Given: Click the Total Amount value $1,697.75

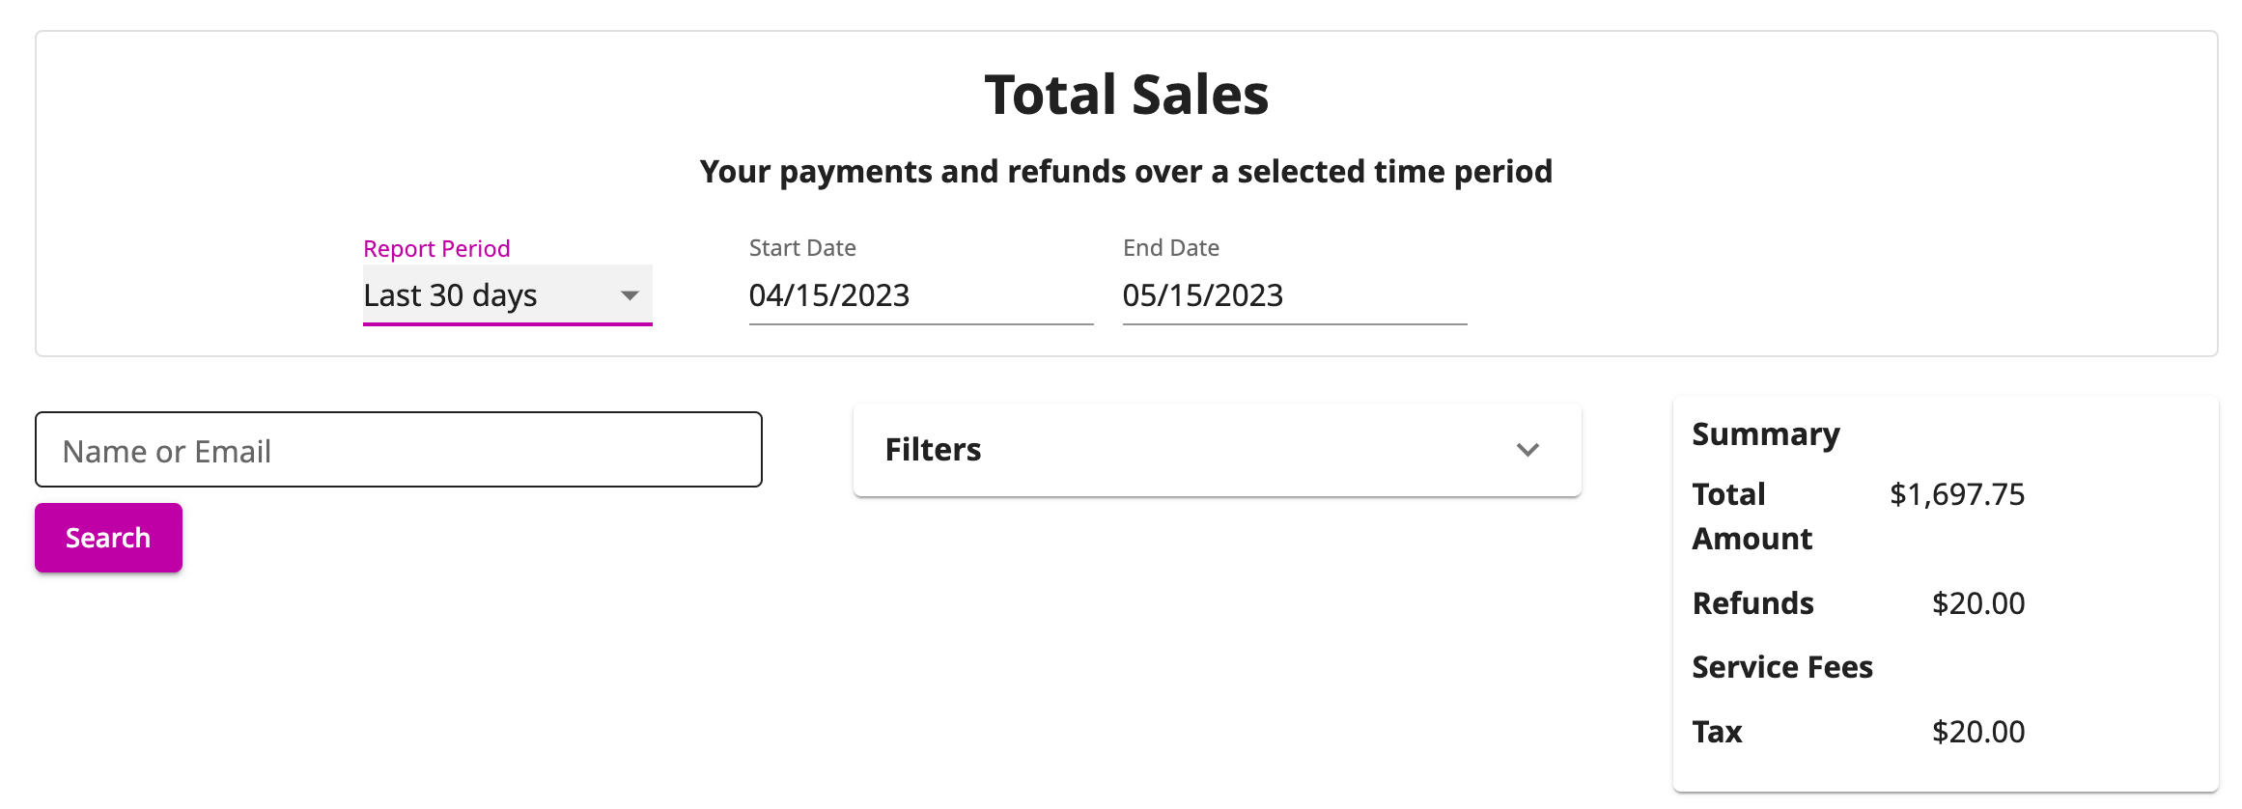Looking at the screenshot, I should click(1957, 494).
